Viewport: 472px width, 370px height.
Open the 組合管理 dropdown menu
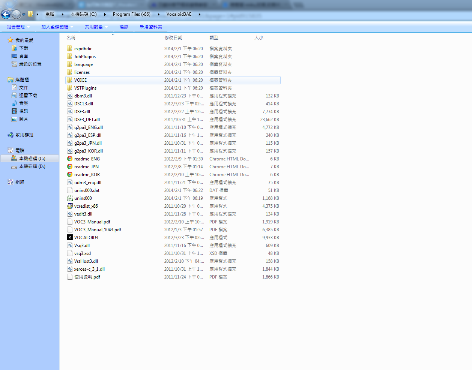click(x=18, y=27)
